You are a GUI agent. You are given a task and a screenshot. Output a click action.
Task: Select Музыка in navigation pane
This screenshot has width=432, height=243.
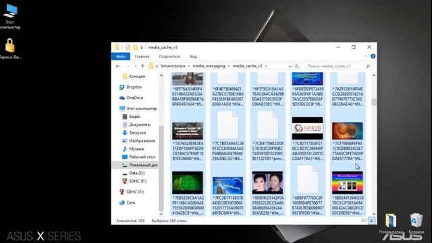(133, 148)
